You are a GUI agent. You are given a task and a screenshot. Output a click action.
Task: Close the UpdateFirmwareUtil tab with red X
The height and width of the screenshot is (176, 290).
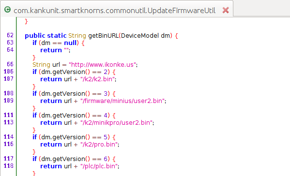click(226, 10)
